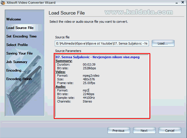
Task: Click the underlined Audio: heading
Action: click(x=61, y=87)
